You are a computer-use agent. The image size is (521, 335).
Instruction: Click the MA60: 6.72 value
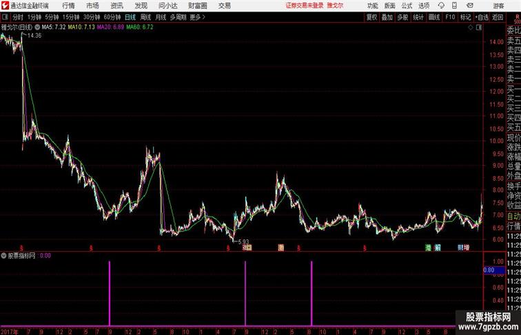(x=140, y=28)
